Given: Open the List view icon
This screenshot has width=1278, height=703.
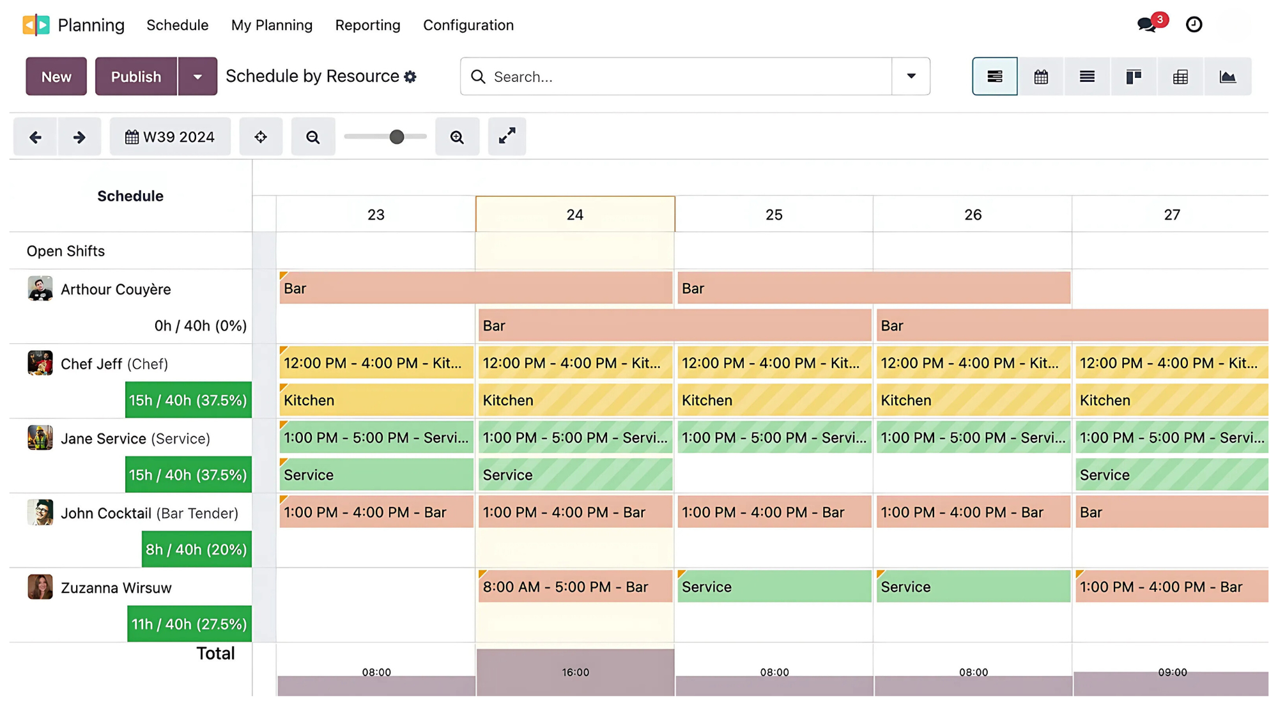Looking at the screenshot, I should point(1087,77).
